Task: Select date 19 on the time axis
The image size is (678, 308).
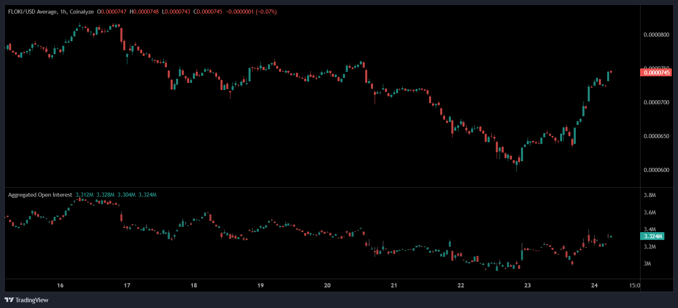Action: point(260,285)
